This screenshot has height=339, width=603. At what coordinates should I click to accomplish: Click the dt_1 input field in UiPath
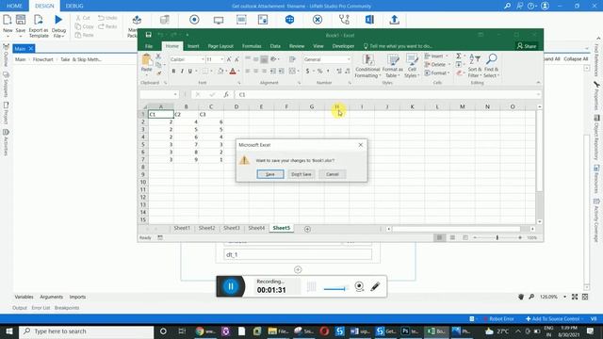pyautogui.click(x=298, y=254)
